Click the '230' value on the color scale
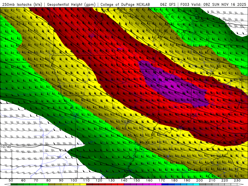Image resolution: width=248 pixels, height=186 pixels. (237, 180)
